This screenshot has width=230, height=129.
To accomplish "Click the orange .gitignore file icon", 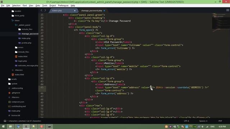I will pos(9,93).
